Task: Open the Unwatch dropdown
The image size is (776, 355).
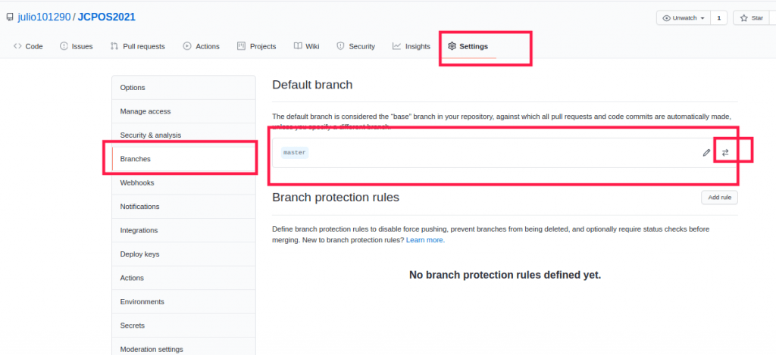Action: click(684, 17)
